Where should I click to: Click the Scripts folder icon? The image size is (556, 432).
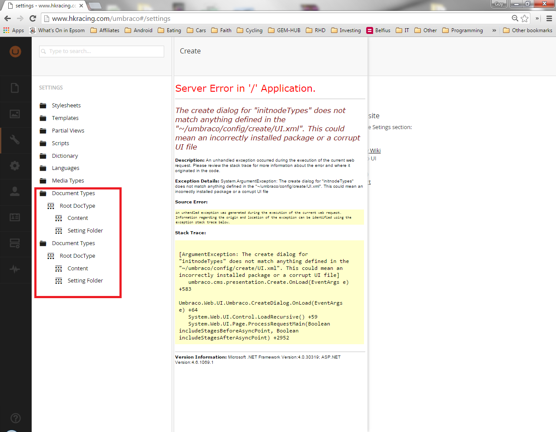(x=43, y=143)
